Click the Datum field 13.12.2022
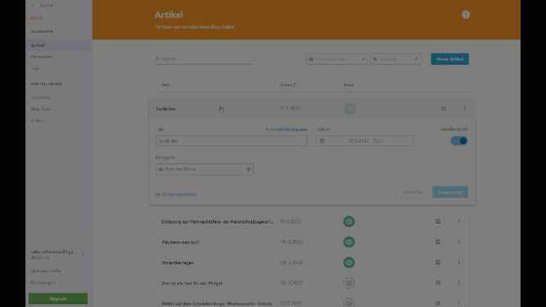The image size is (546, 307). pos(365,141)
